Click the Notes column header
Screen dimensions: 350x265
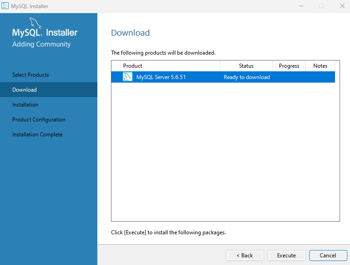coord(320,66)
